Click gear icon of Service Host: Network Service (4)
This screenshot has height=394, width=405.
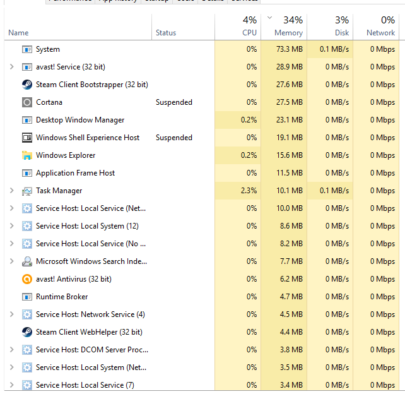point(27,314)
